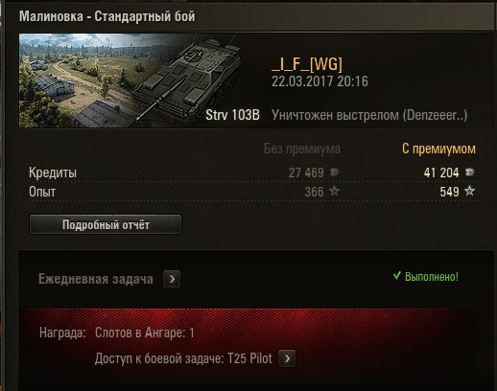Screen dimensions: 497x391
Task: Click the Опыт row label
Action: click(x=42, y=192)
